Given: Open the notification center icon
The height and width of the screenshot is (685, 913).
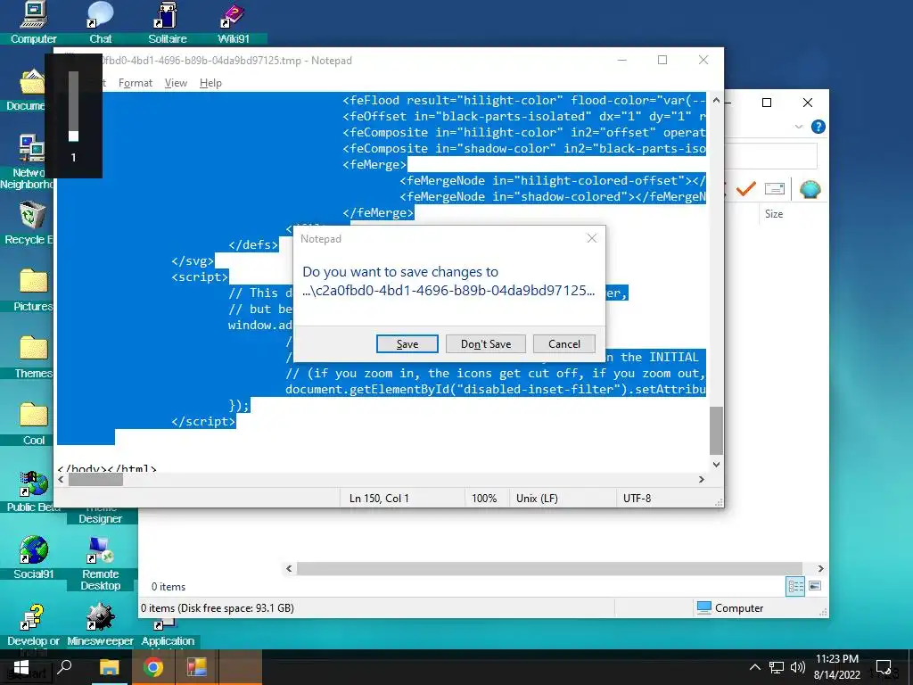Looking at the screenshot, I should (x=884, y=667).
